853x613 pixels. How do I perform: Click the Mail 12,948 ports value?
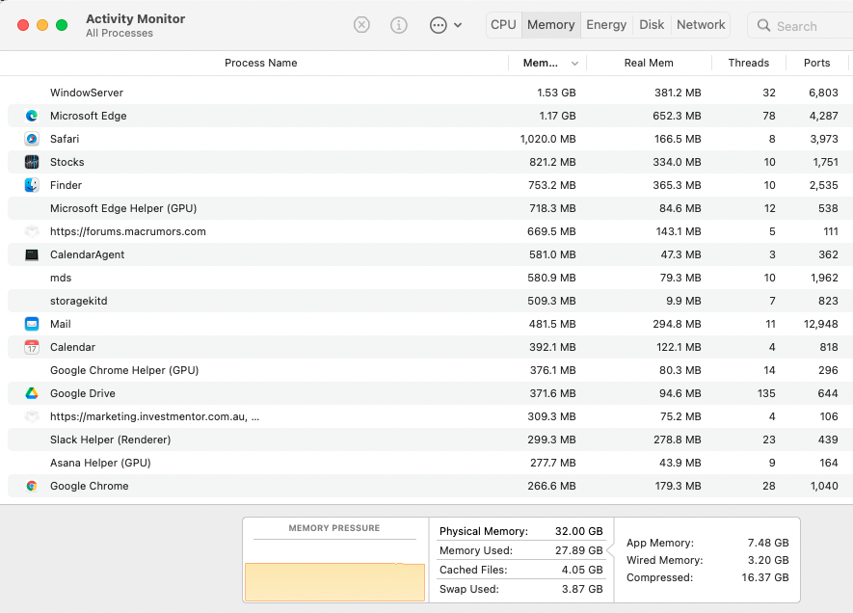(820, 324)
